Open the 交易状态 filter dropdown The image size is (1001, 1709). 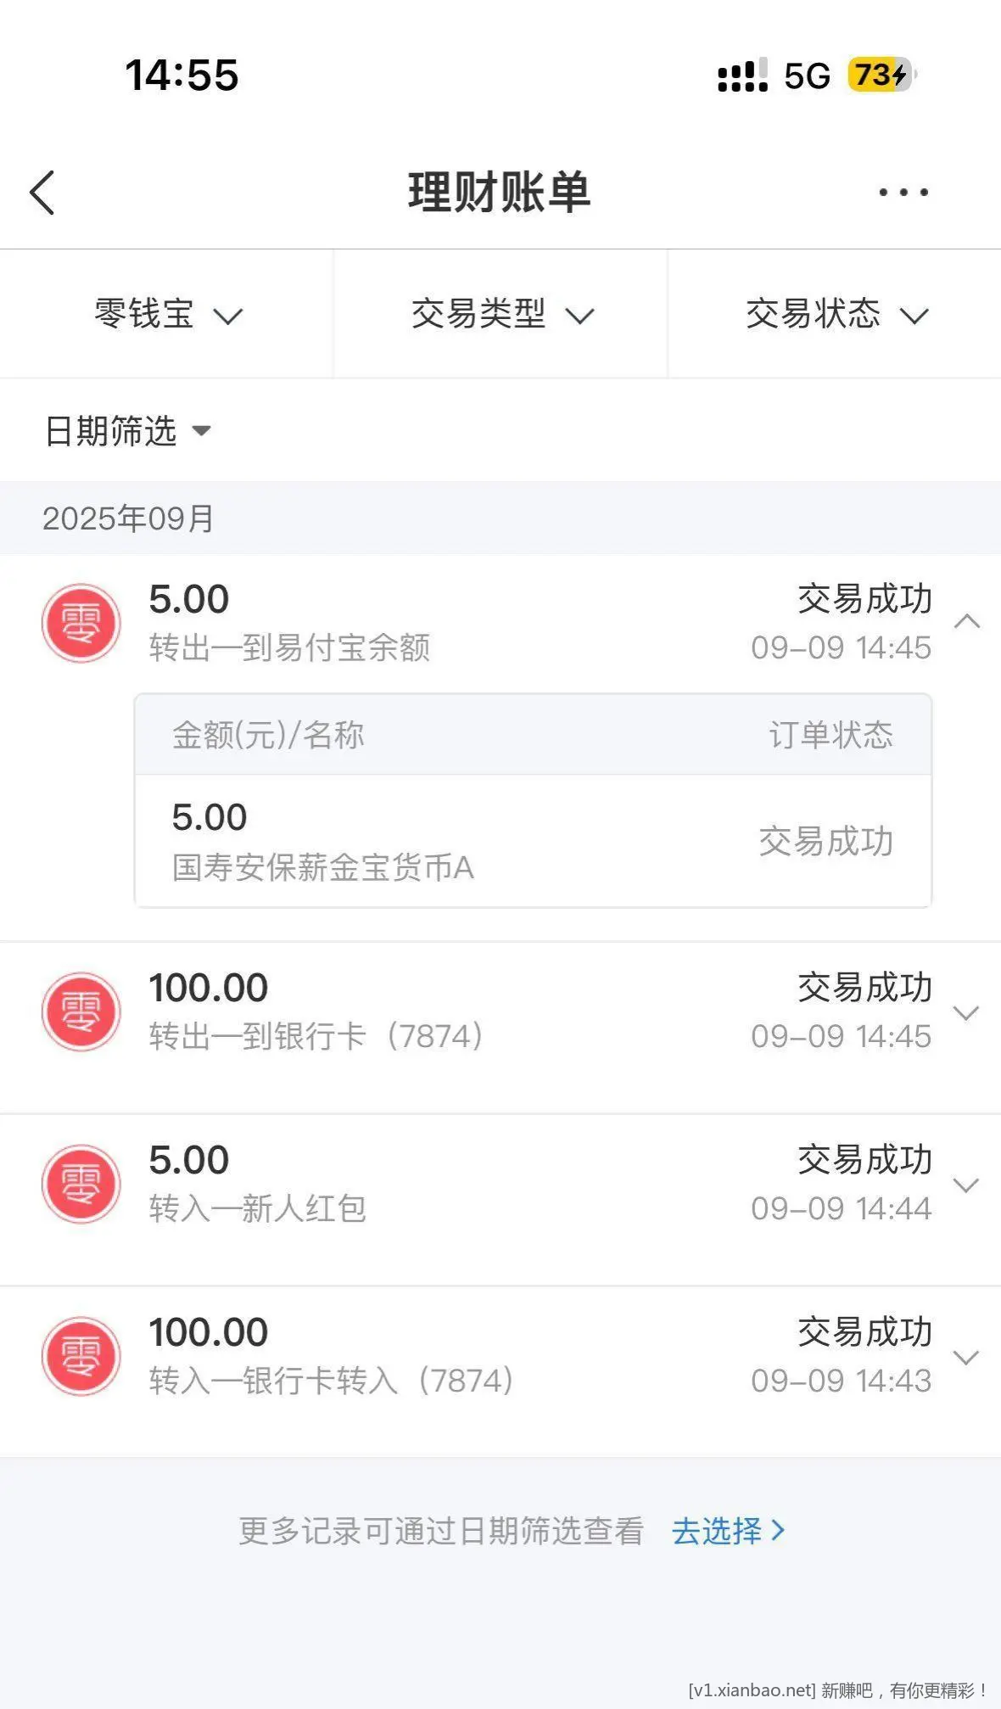[836, 314]
